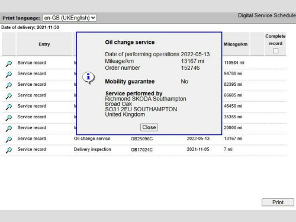Open magnifier for 46450 mi service record

pyautogui.click(x=9, y=107)
